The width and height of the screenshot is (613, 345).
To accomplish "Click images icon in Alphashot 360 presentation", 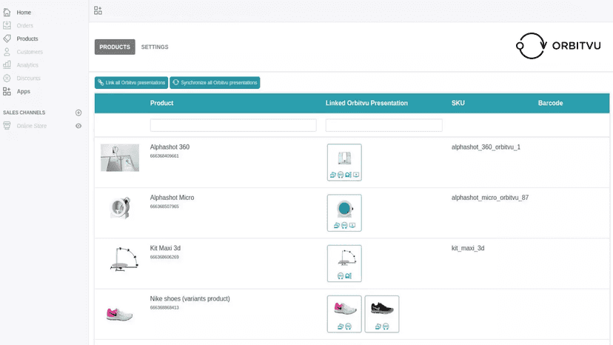I will click(332, 175).
